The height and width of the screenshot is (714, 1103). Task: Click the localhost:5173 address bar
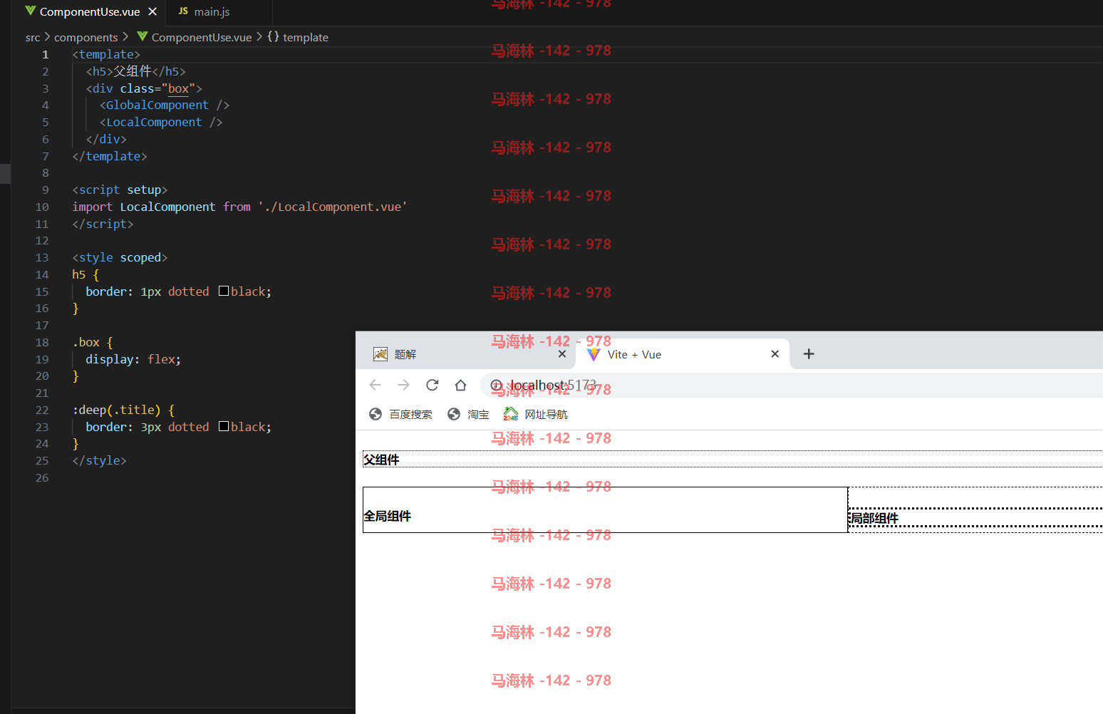(x=791, y=386)
